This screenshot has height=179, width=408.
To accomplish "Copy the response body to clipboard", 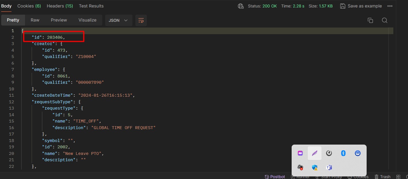I will [370, 20].
